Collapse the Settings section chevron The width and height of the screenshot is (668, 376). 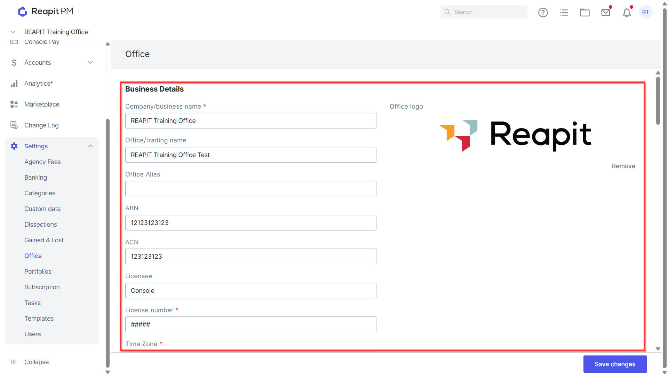pyautogui.click(x=90, y=146)
